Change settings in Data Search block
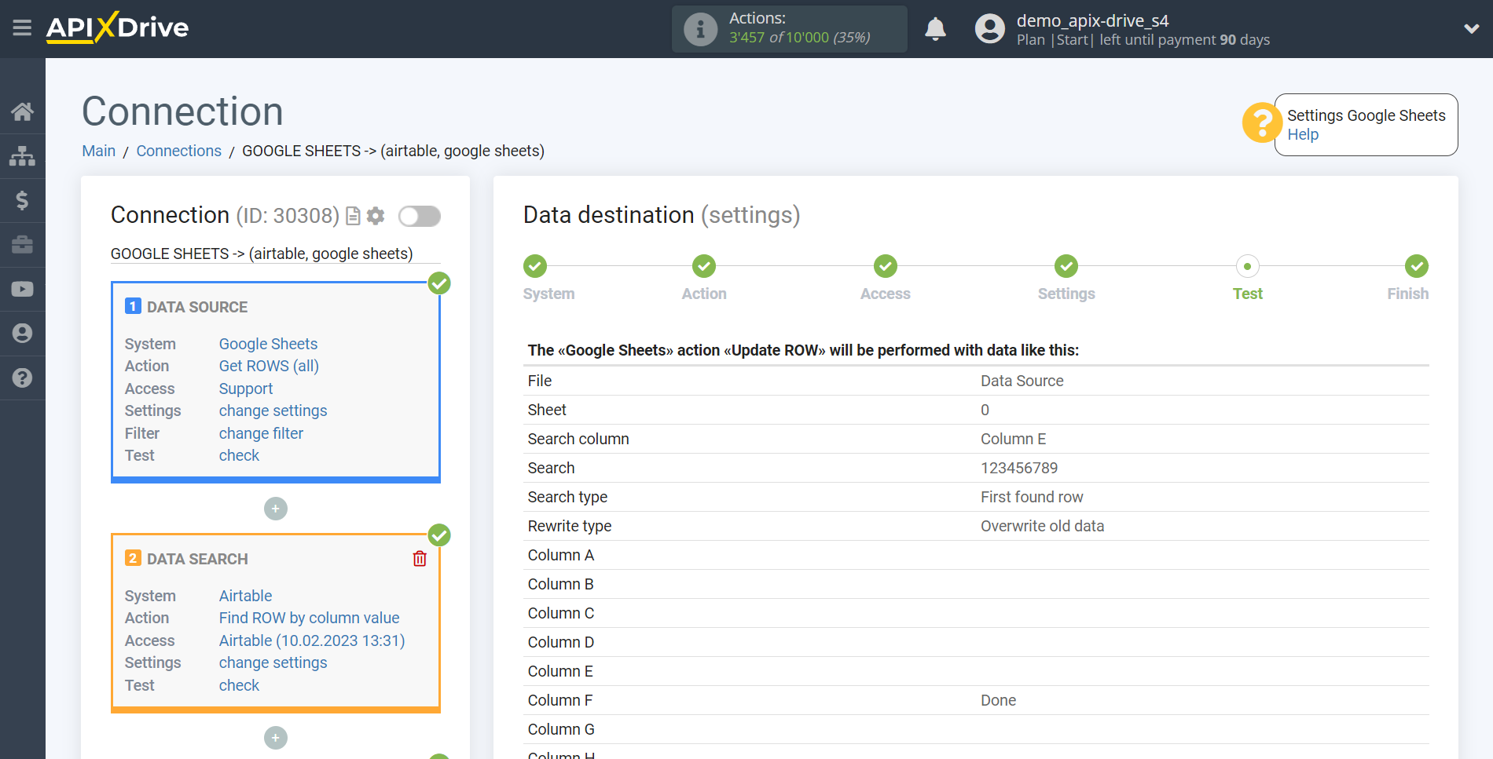The image size is (1493, 759). [x=273, y=662]
